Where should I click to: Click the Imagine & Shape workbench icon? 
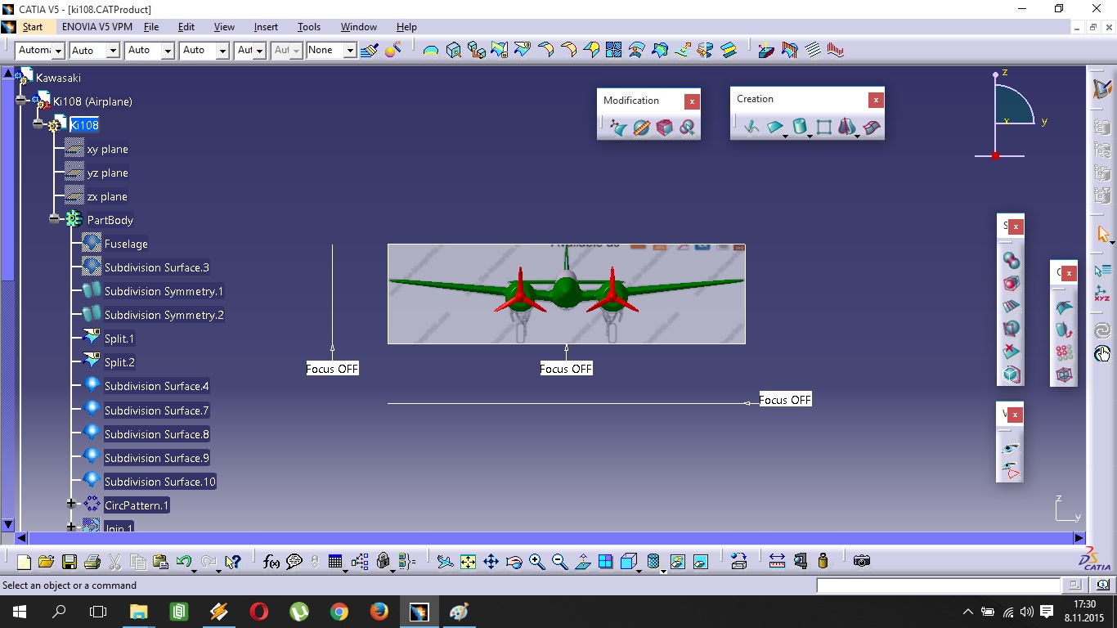(x=1102, y=88)
